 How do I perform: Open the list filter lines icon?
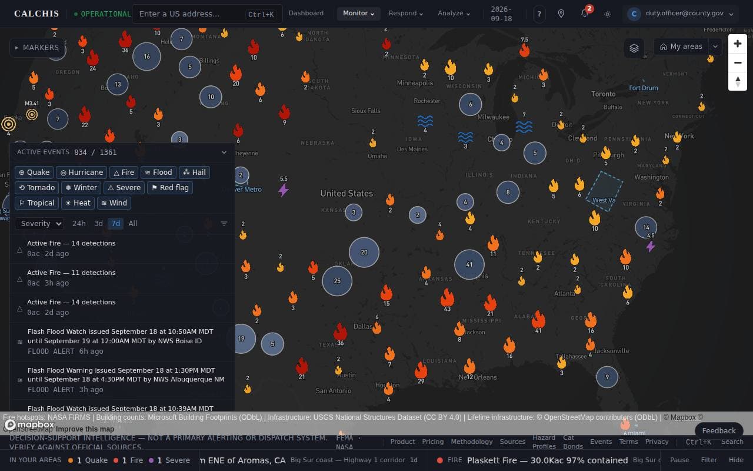pos(224,224)
